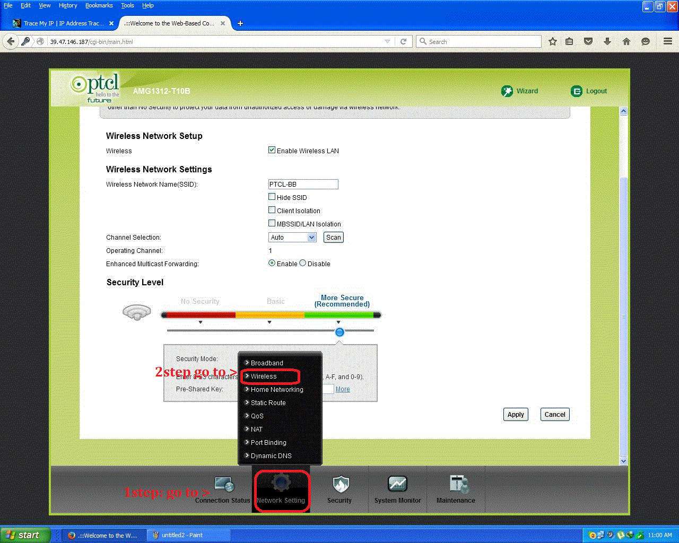This screenshot has height=543, width=679.
Task: Click the Apply button
Action: coord(515,414)
